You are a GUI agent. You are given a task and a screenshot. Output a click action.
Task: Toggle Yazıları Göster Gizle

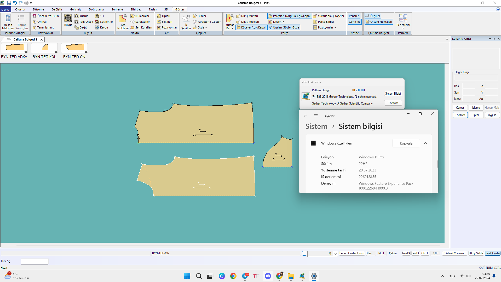(x=284, y=27)
